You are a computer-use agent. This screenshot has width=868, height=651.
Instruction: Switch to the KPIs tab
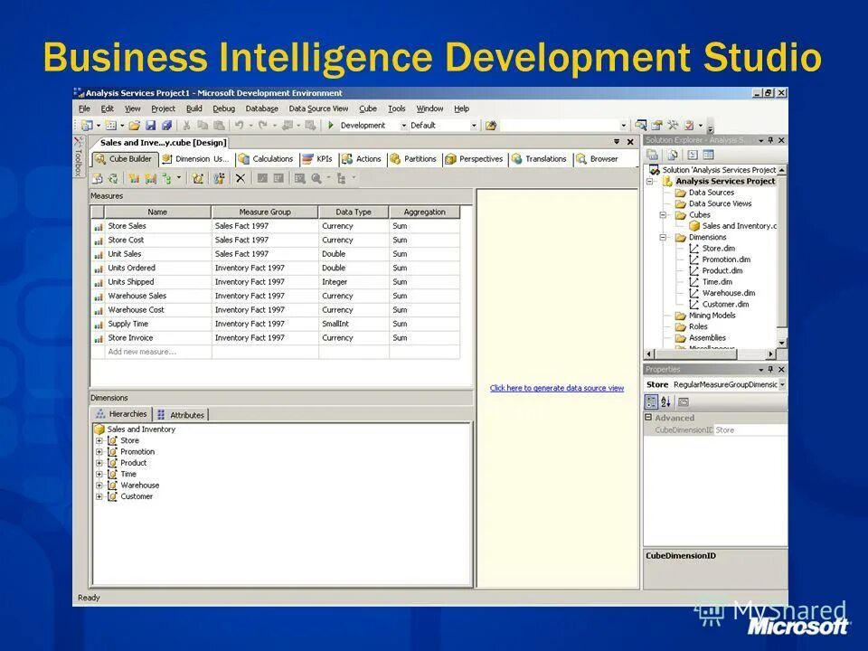[x=318, y=159]
